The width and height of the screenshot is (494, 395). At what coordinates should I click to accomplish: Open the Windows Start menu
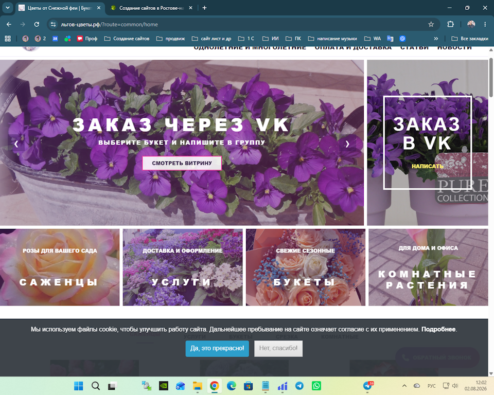pos(78,386)
